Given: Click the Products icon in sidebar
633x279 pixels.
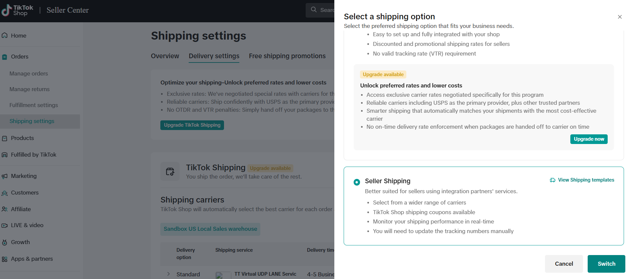Looking at the screenshot, I should 5,138.
